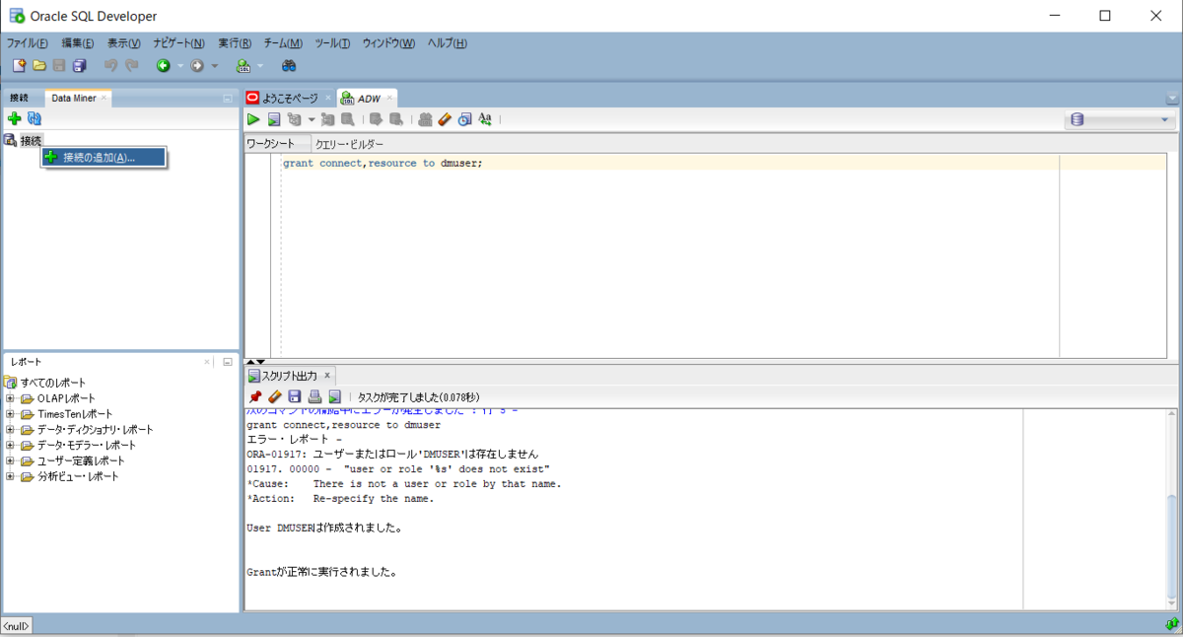This screenshot has width=1183, height=637.
Task: Select the スクリプト出力 tab
Action: click(x=290, y=376)
